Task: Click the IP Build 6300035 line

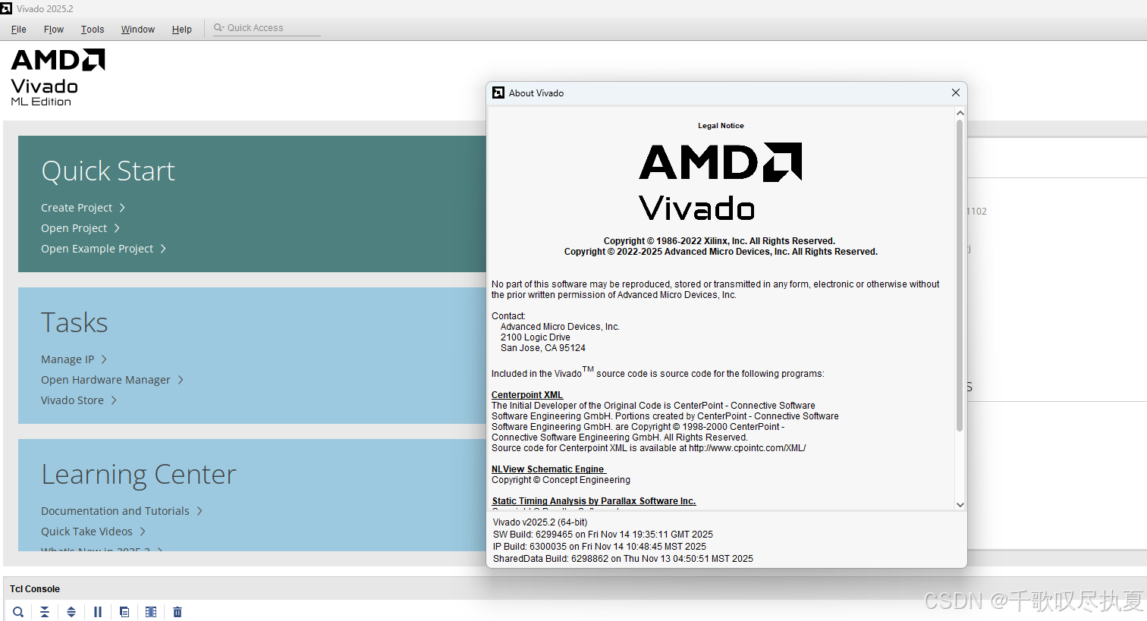Action: pos(599,547)
